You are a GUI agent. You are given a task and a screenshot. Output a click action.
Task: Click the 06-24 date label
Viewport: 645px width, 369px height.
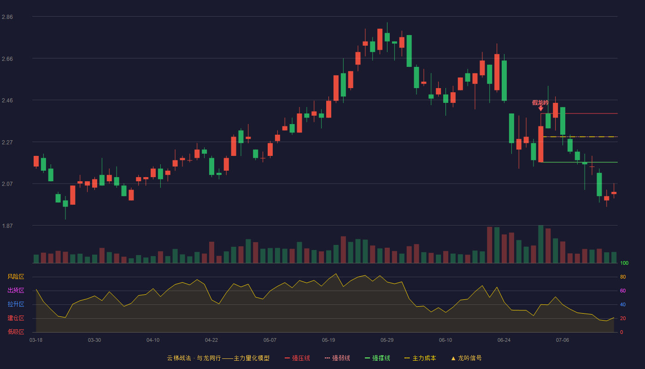point(504,340)
